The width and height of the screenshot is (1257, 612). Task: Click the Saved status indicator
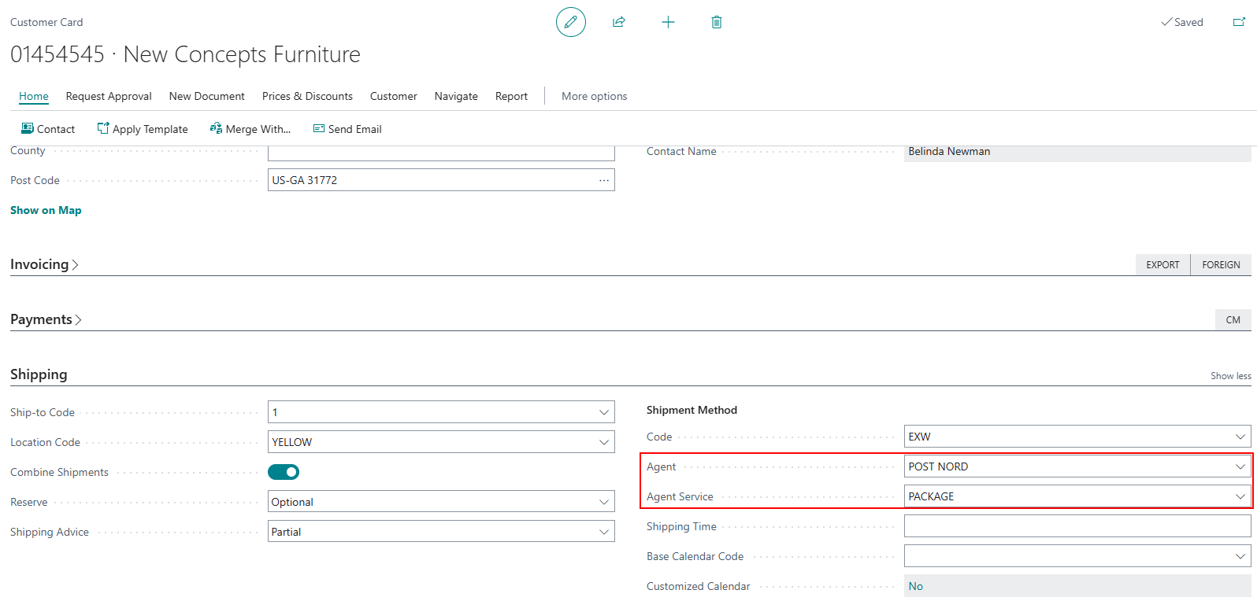1182,22
